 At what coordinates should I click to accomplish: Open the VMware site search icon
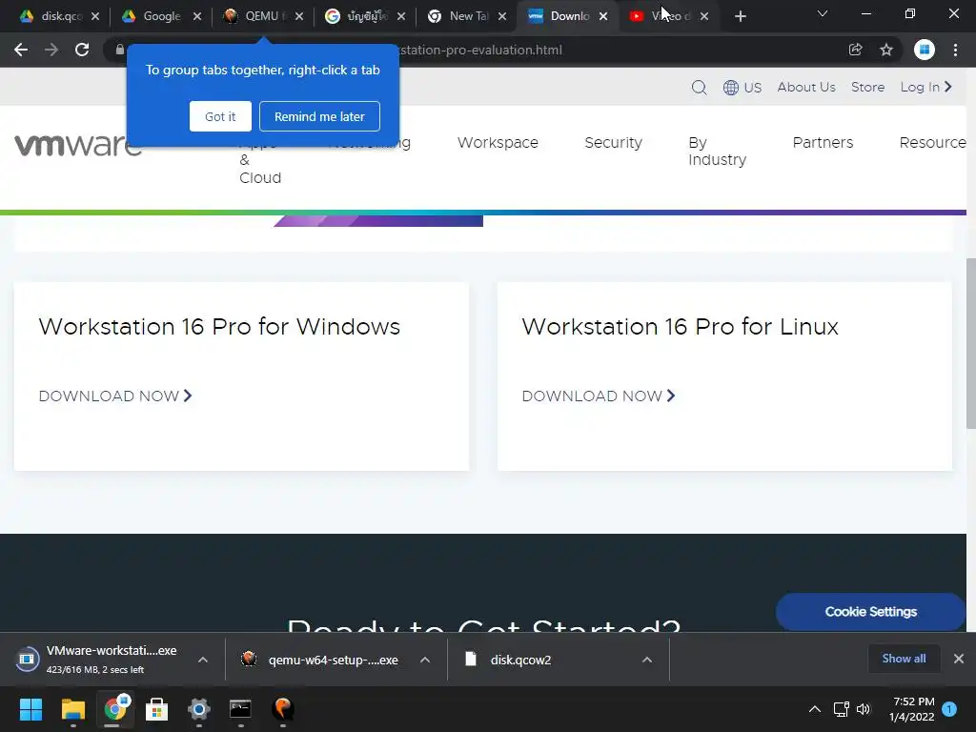point(699,87)
